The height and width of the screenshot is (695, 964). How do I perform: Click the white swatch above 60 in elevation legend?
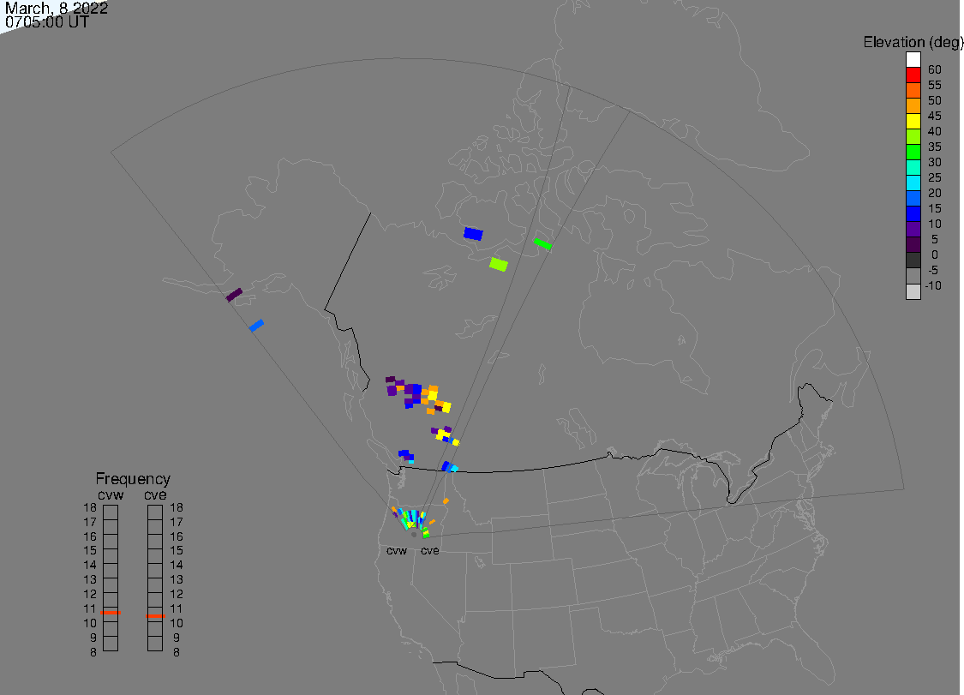(x=913, y=60)
